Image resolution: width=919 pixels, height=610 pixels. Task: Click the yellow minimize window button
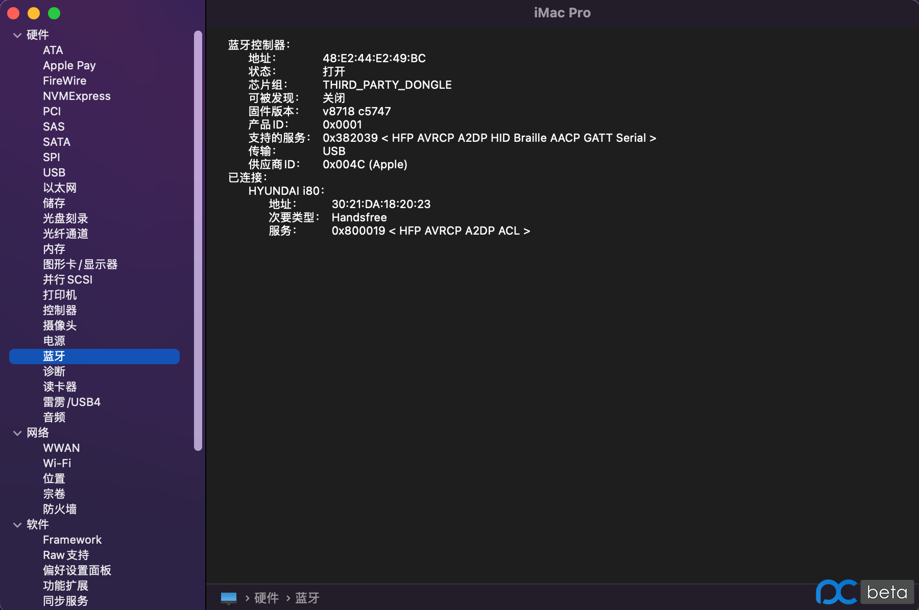(x=34, y=13)
